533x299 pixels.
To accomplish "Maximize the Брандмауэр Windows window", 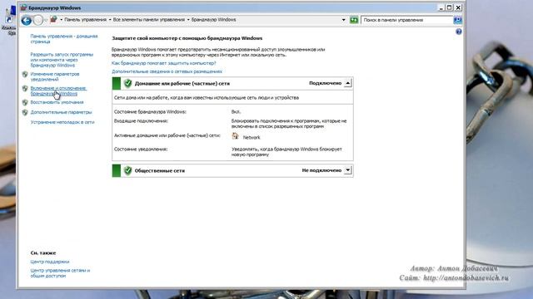I will click(450, 7).
